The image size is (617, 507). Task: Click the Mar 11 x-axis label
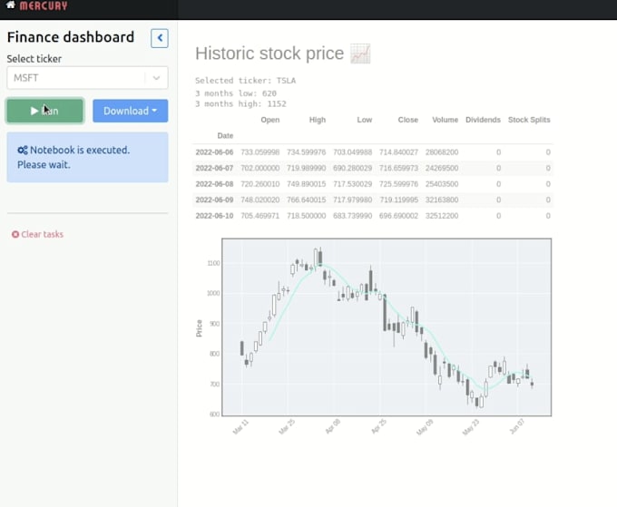[x=241, y=427]
